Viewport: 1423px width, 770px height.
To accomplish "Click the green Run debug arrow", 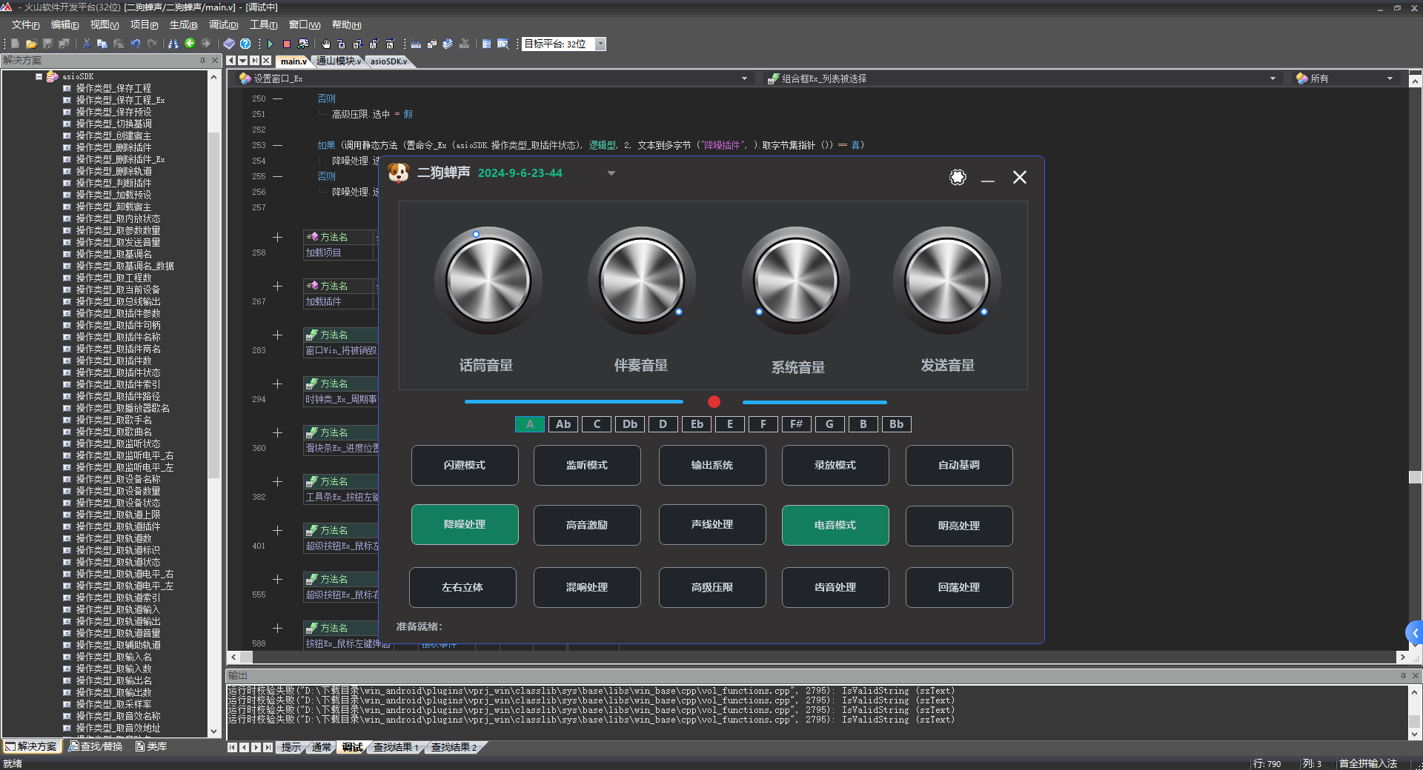I will pos(271,44).
